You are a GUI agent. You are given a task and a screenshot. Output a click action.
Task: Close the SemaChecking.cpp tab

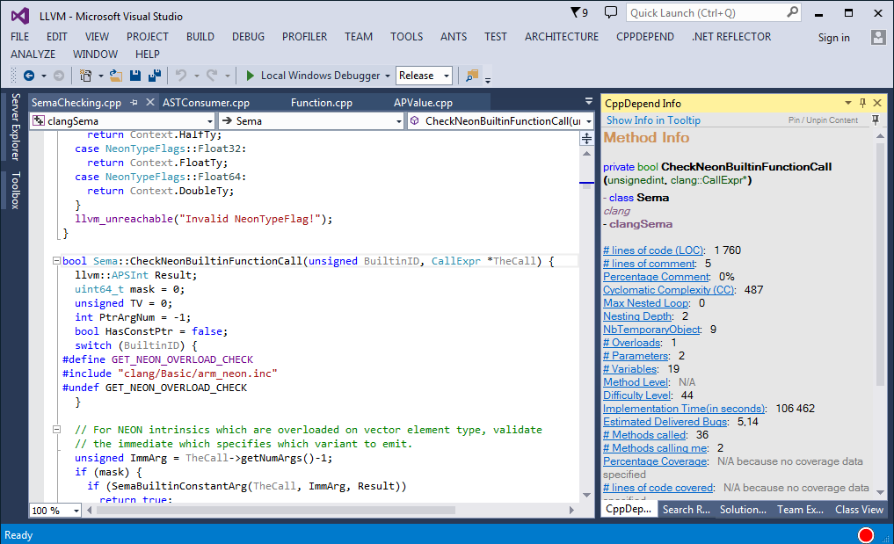(x=150, y=102)
